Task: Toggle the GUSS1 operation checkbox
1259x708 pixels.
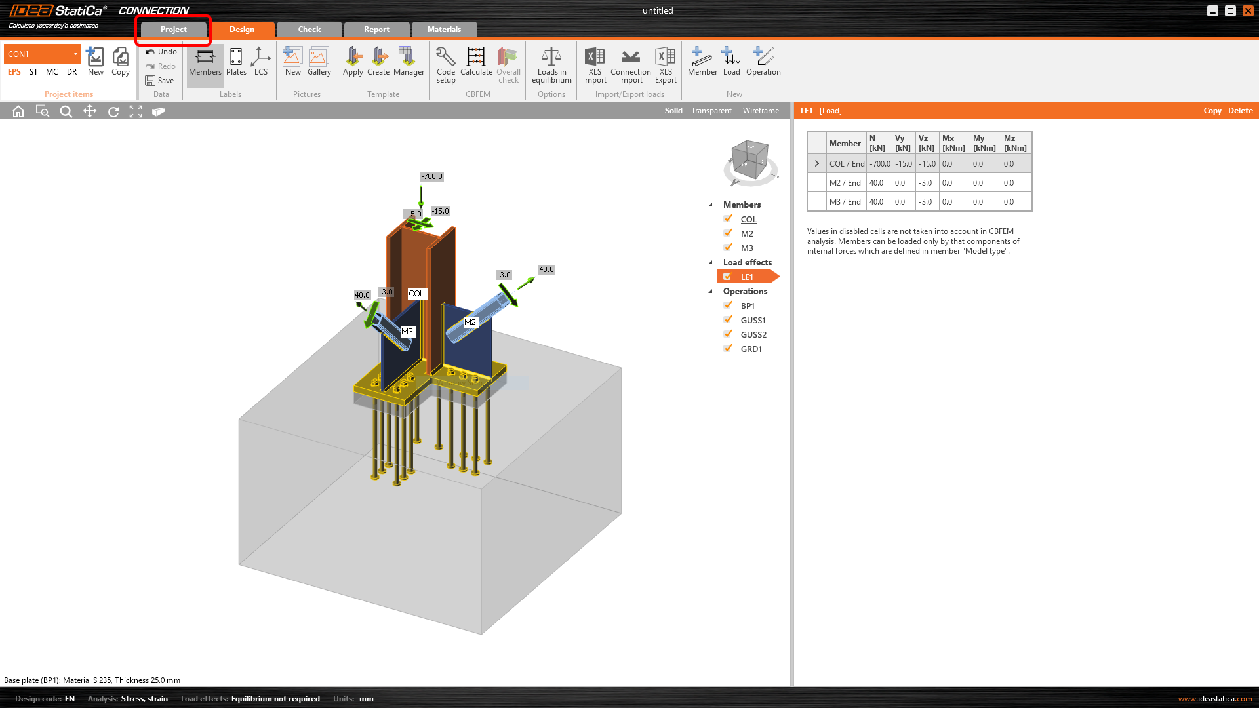Action: (728, 320)
